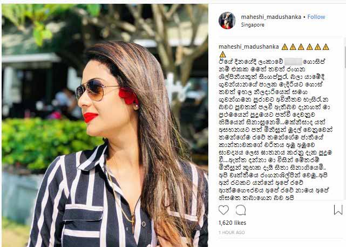Click the maheshi_madushanka username in the header
This screenshot has height=247, width=346.
[x=271, y=17]
